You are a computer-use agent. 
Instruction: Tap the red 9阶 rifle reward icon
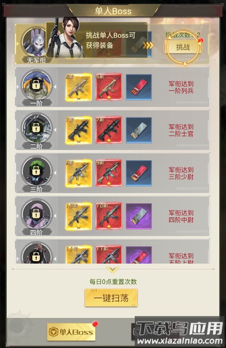[x=109, y=173]
